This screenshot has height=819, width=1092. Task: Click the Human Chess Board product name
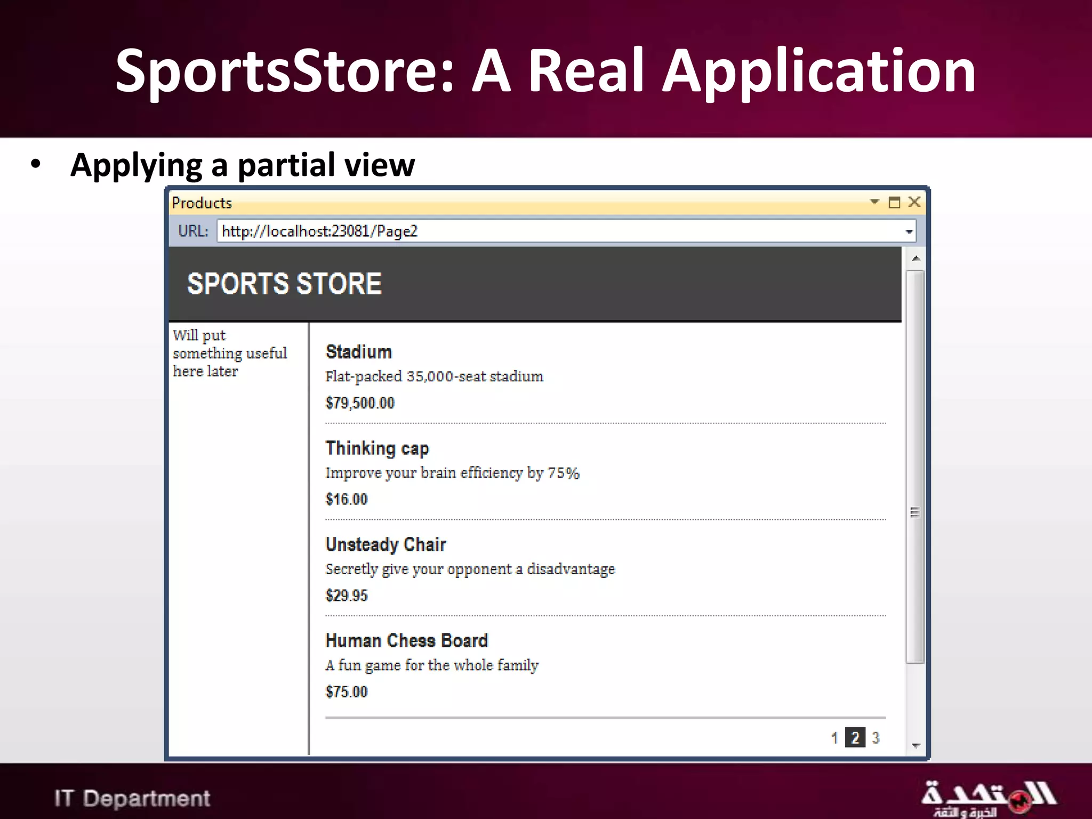tap(407, 640)
